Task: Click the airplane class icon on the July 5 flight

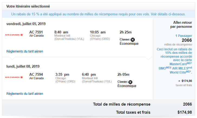Action: 133,40
